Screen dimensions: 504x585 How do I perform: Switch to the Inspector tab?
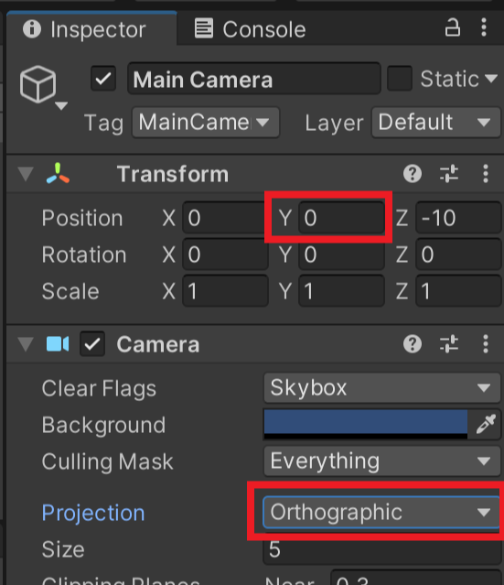(x=91, y=28)
